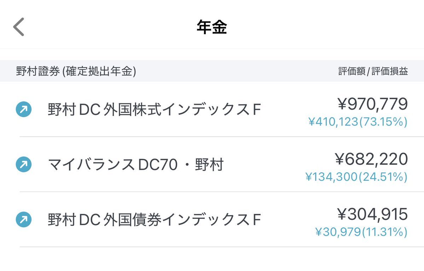Tap the ¥410,123(73.15%) profit figure

[x=358, y=122]
